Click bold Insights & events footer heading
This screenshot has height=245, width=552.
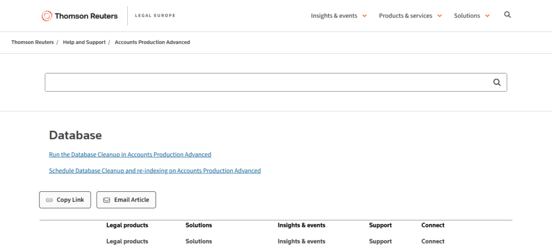[301, 225]
